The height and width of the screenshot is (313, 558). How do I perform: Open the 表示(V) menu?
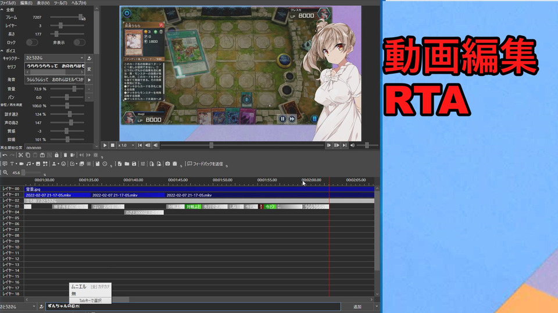(43, 3)
